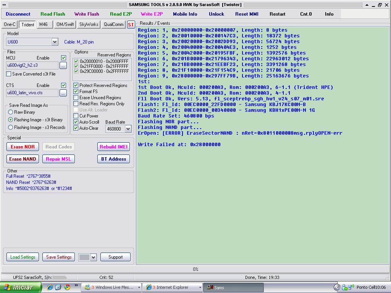Click Restart in the toolbar
The image size is (391, 293).
tap(277, 14)
